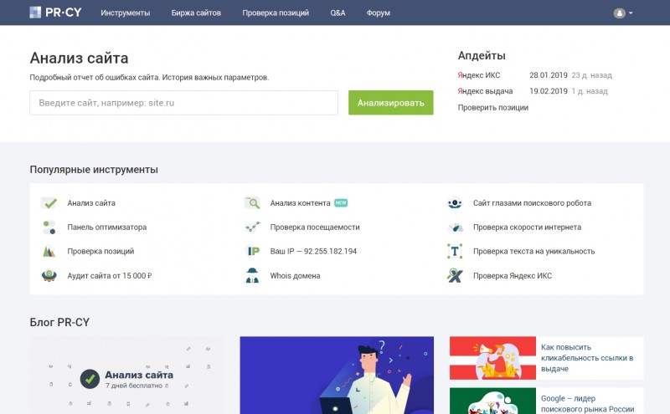Open the Q&A section
The image size is (670, 414).
pos(338,13)
